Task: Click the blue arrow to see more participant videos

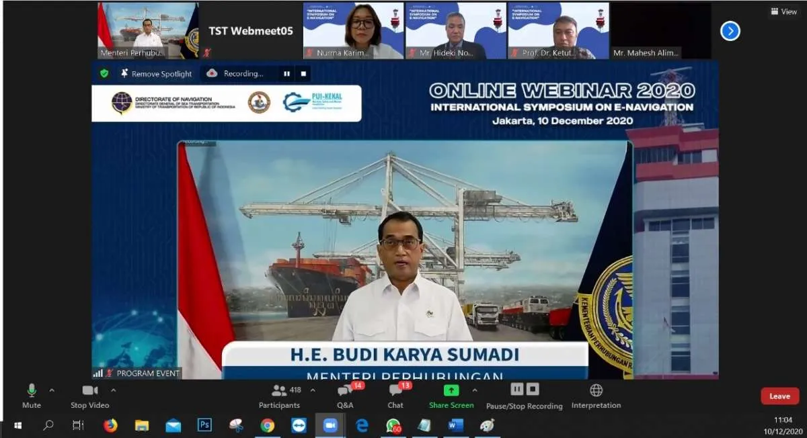Action: (730, 31)
